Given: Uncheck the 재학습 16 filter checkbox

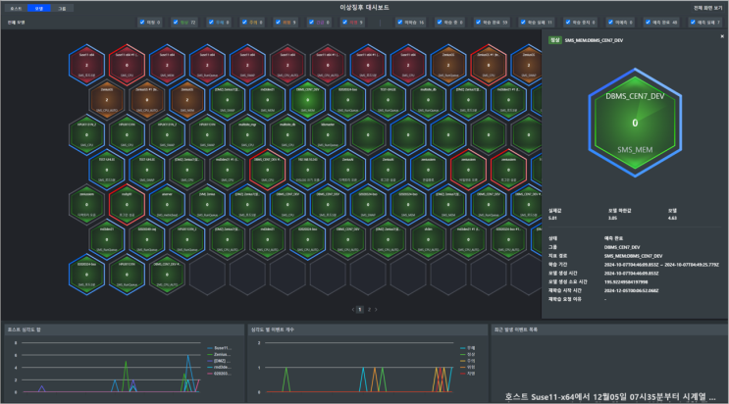Looking at the screenshot, I should (x=400, y=20).
